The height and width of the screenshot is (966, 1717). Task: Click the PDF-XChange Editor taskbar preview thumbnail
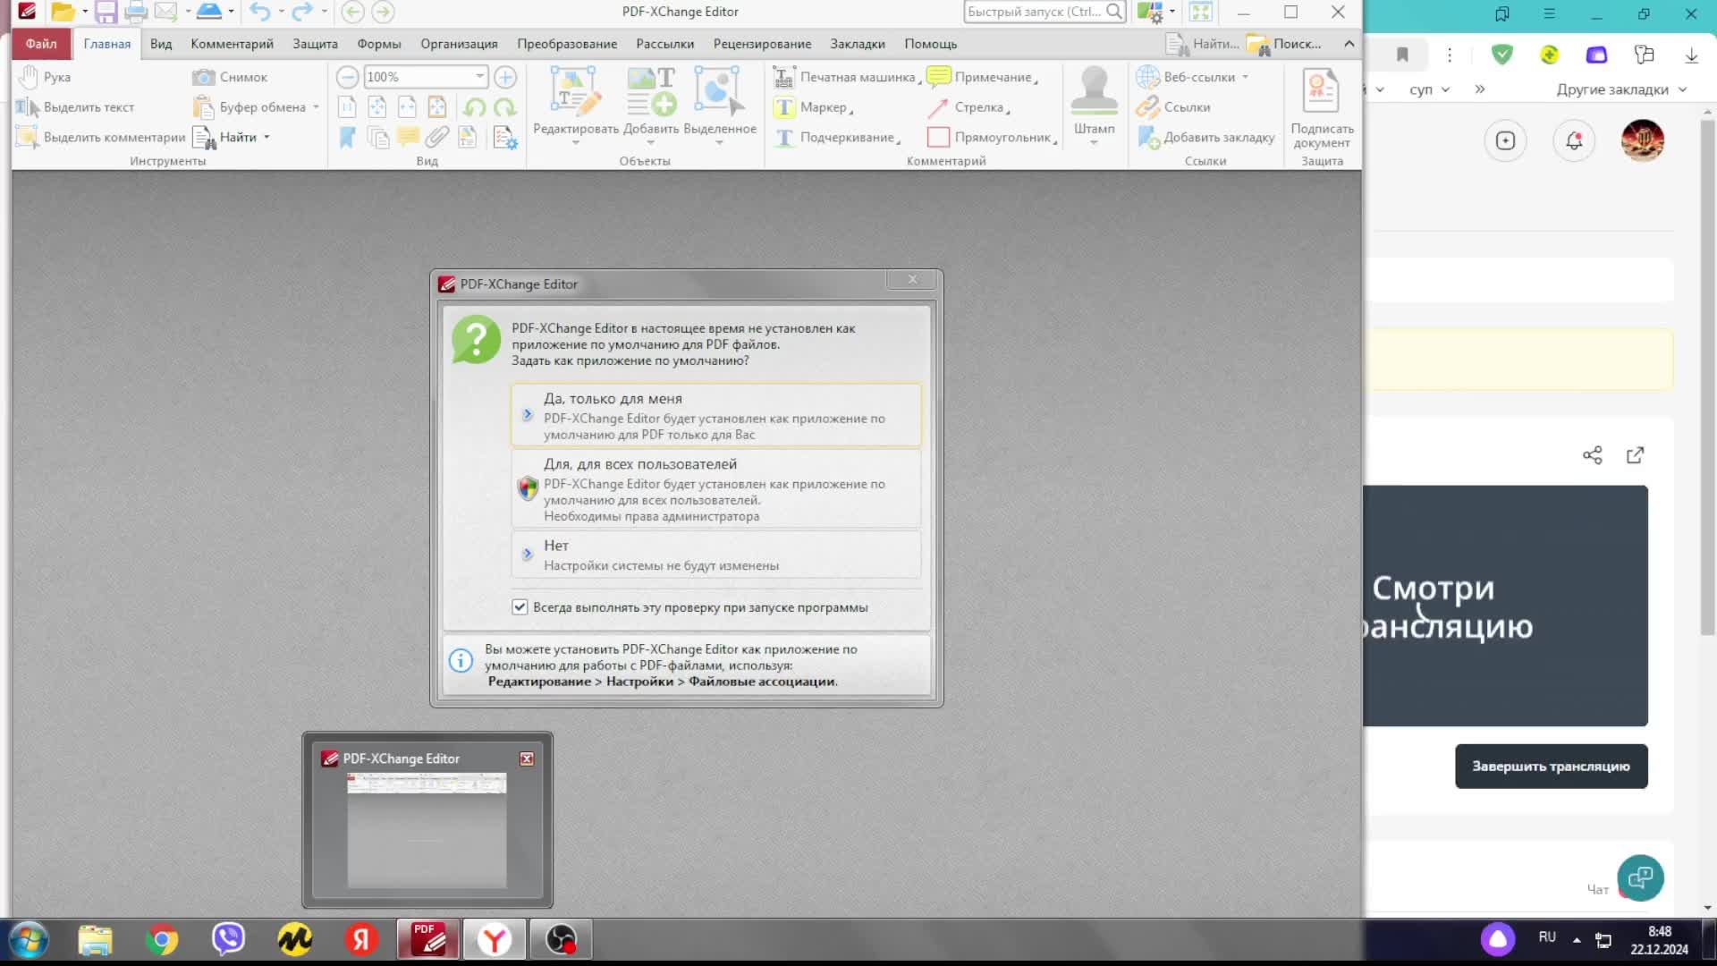[x=427, y=830]
